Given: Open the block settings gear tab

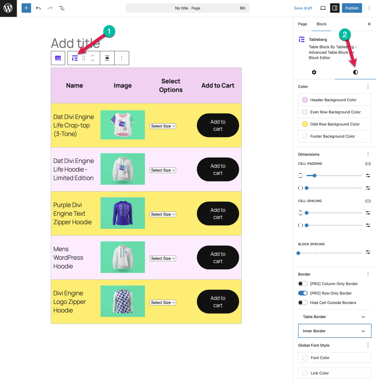Looking at the screenshot, I should (314, 72).
